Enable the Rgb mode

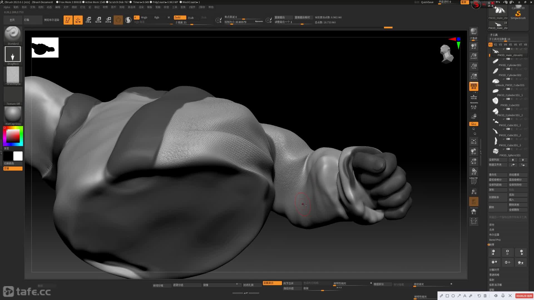pos(157,17)
